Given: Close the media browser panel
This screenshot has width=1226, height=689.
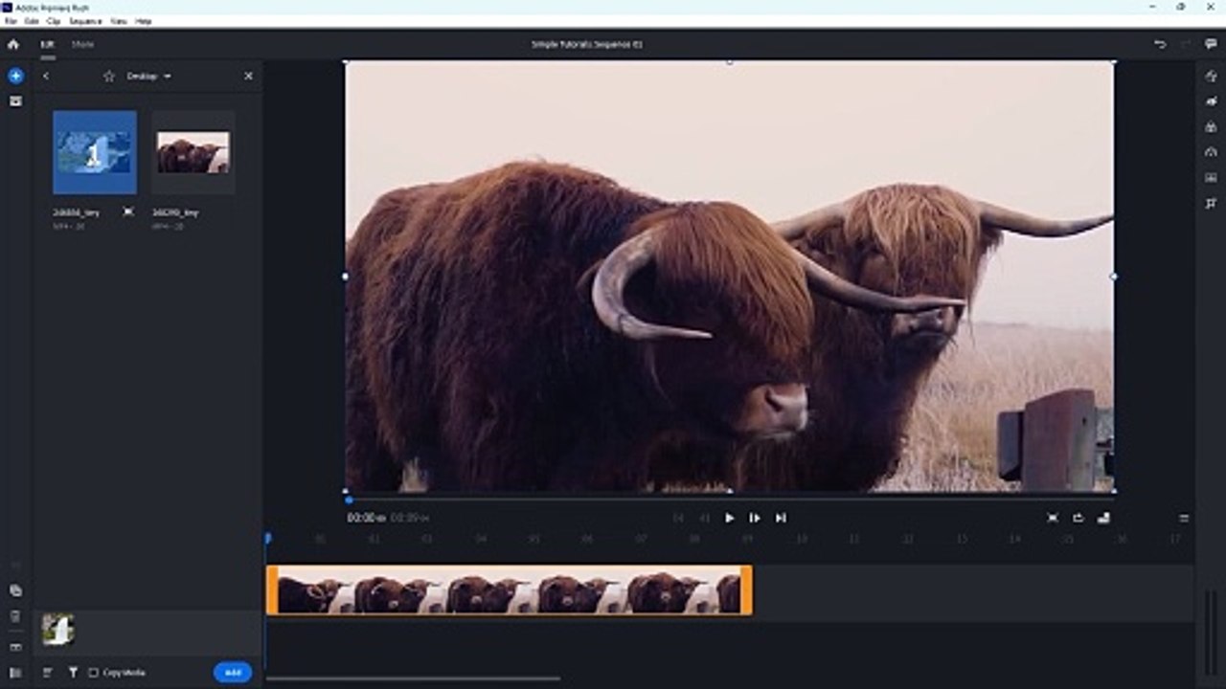Looking at the screenshot, I should [248, 76].
